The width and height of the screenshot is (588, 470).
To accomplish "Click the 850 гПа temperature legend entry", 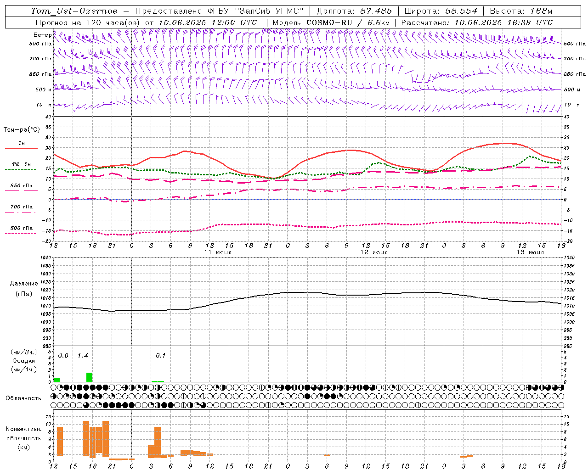I will [x=21, y=185].
